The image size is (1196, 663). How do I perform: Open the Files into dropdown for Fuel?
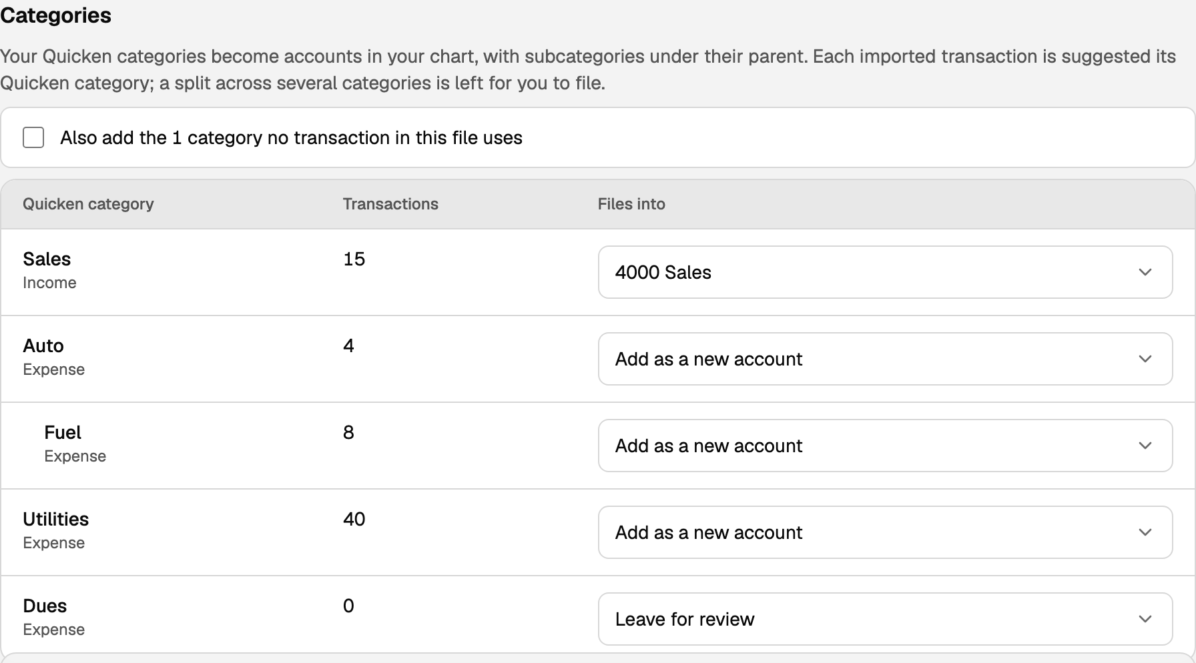(x=885, y=446)
